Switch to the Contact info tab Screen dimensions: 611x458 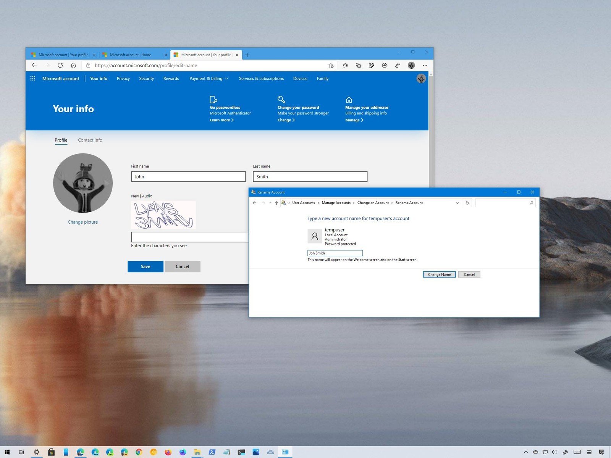click(90, 140)
